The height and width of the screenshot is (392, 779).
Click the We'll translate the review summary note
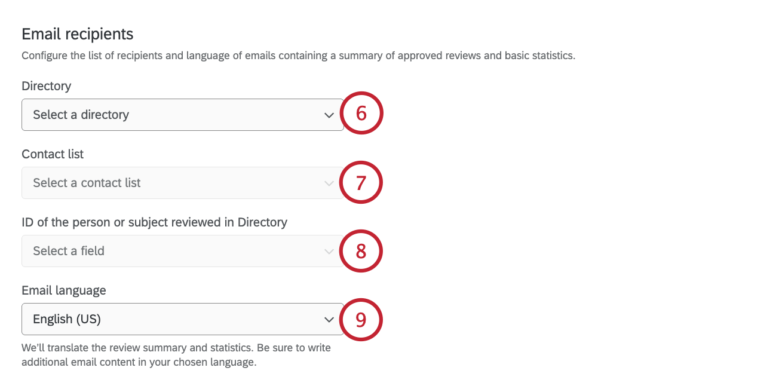[x=176, y=355]
